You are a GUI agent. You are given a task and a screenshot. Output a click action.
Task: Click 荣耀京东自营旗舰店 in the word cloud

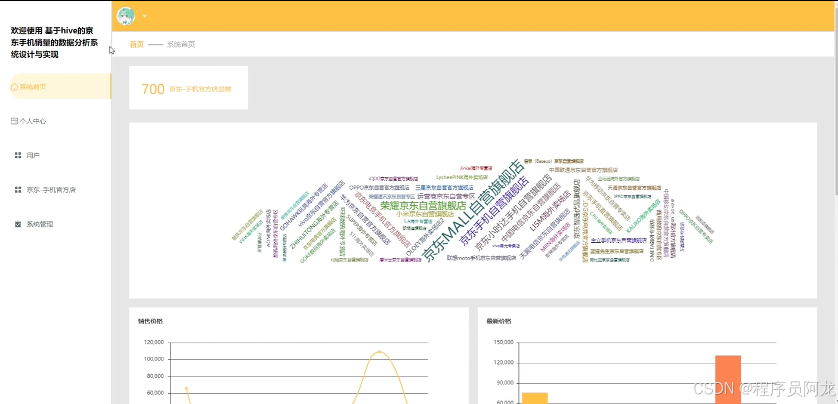click(x=423, y=205)
